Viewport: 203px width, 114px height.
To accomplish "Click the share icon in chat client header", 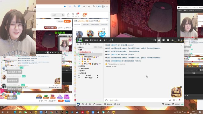I will tap(110, 40).
